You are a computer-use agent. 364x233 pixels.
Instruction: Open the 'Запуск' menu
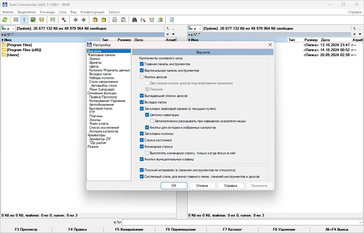[x=114, y=12]
